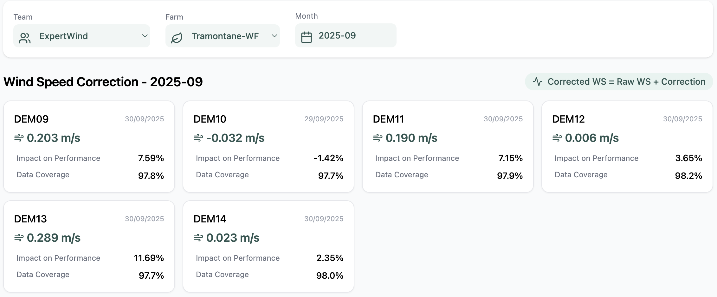Select the DEM10 0.032 m/s correction value

point(235,138)
